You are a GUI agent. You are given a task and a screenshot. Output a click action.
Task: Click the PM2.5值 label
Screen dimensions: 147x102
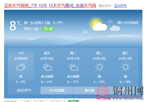33,29
